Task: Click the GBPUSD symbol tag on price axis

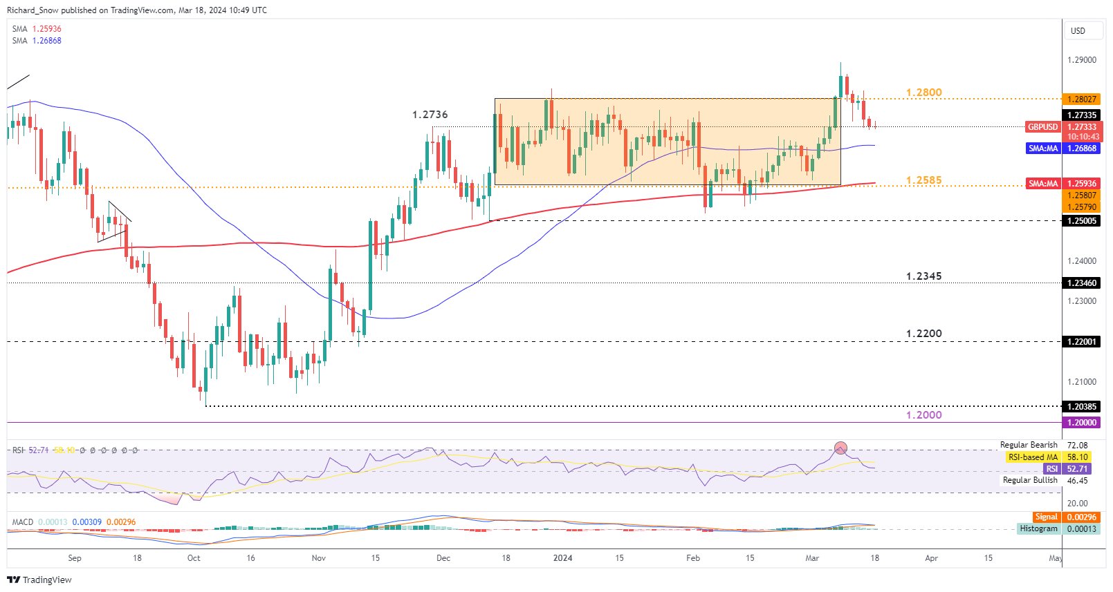Action: pyautogui.click(x=1042, y=127)
